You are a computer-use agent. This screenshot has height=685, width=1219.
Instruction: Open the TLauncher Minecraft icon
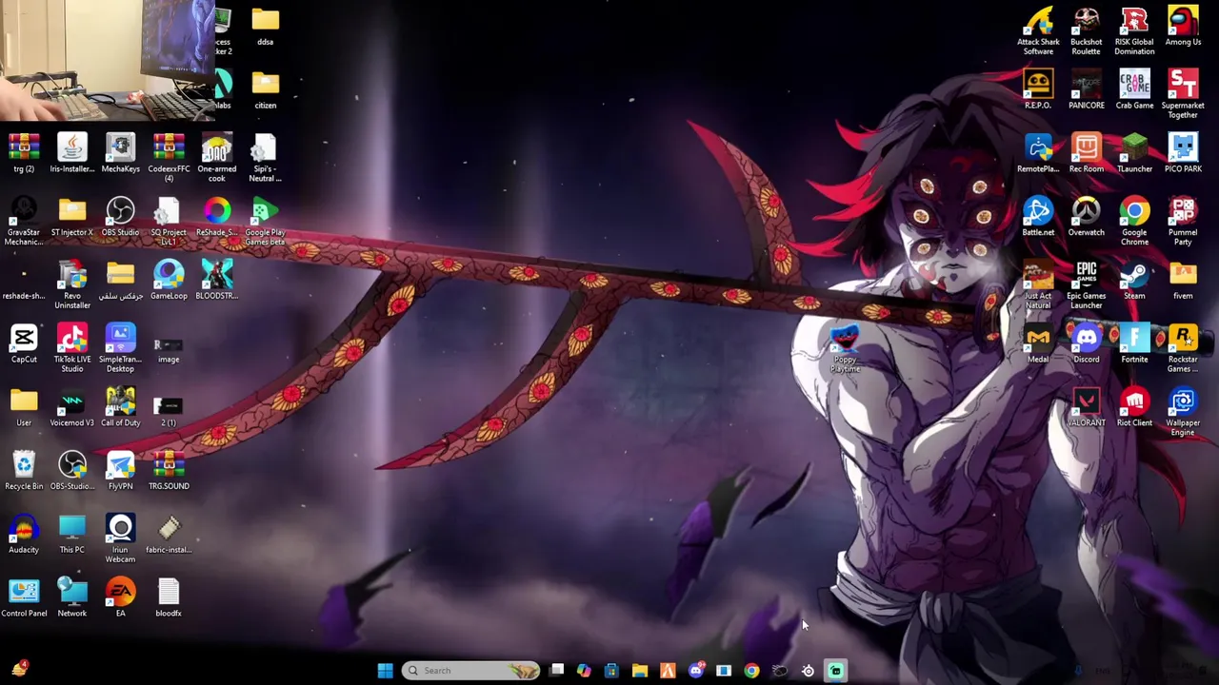pos(1134,153)
